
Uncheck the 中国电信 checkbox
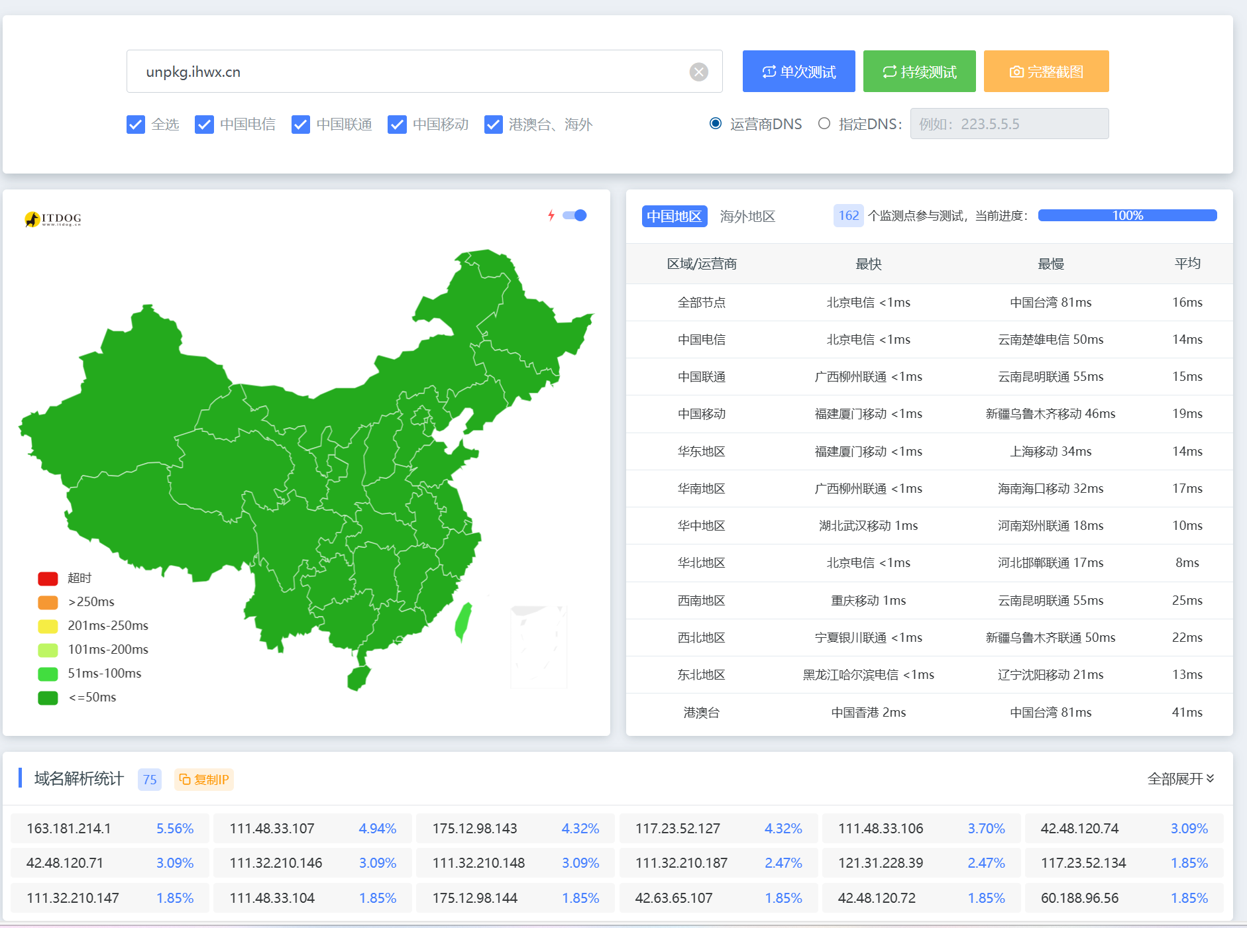(204, 125)
